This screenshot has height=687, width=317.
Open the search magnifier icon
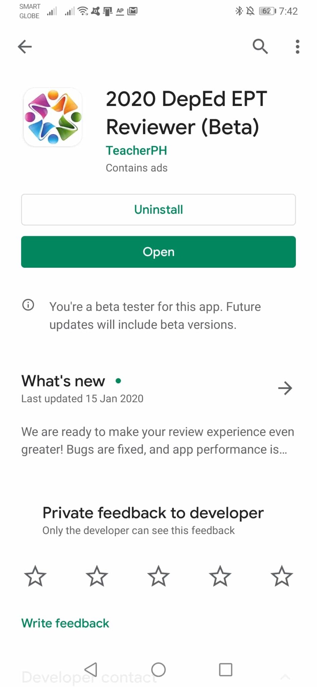(260, 46)
